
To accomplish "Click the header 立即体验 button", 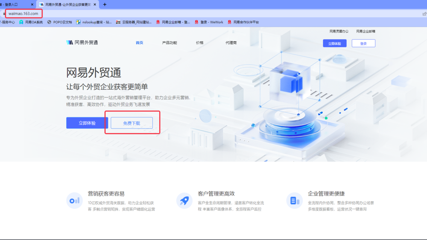I will tap(335, 43).
